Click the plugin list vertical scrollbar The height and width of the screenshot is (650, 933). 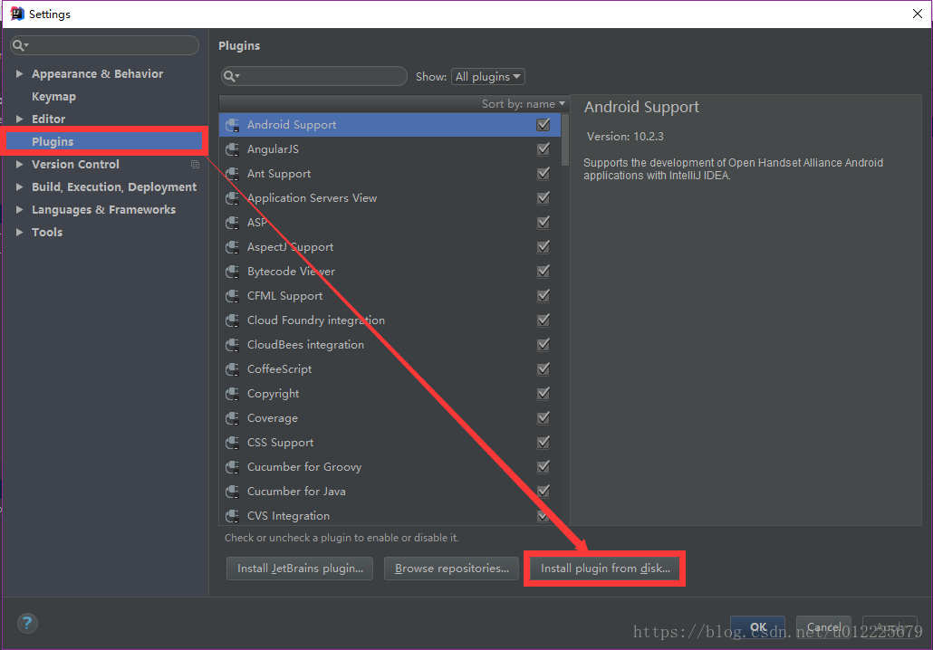(x=564, y=139)
